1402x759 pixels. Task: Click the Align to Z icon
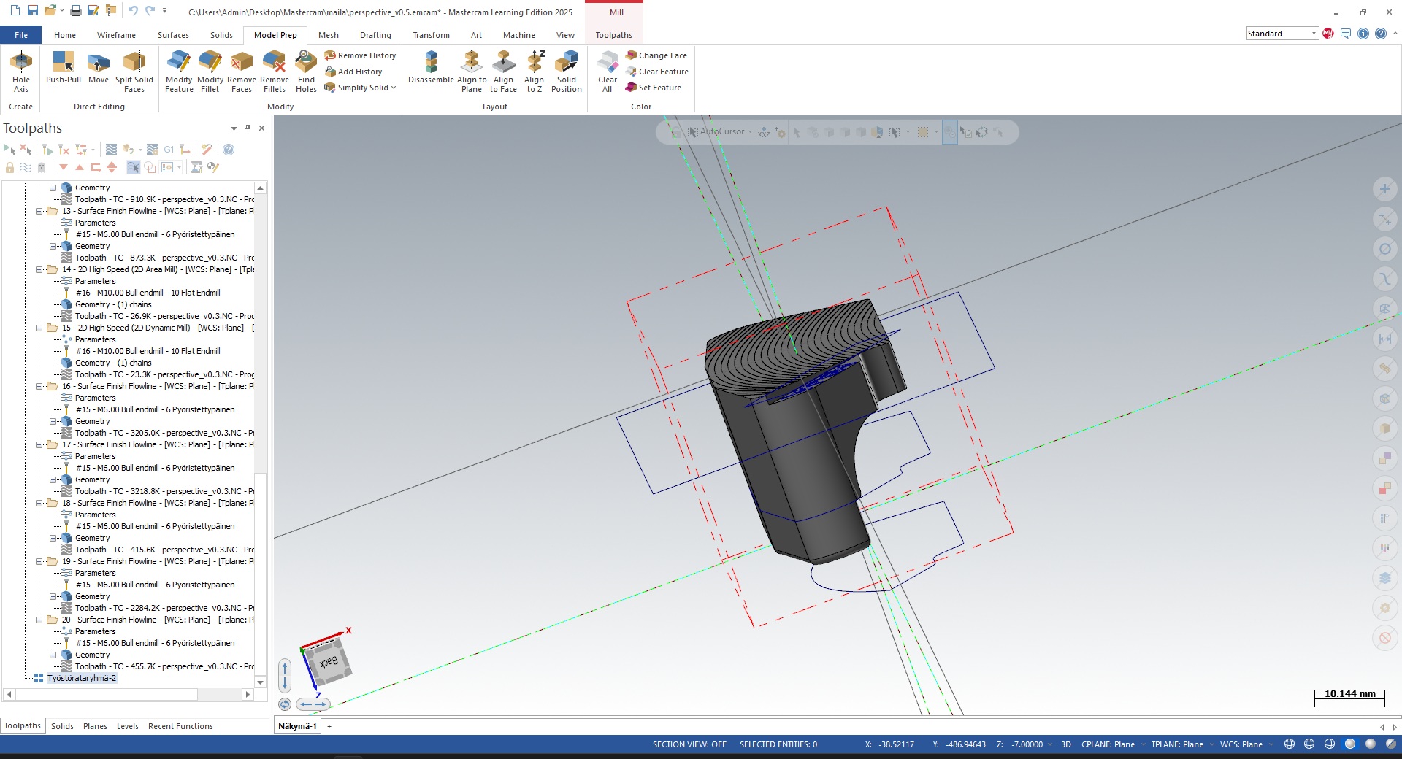point(535,63)
